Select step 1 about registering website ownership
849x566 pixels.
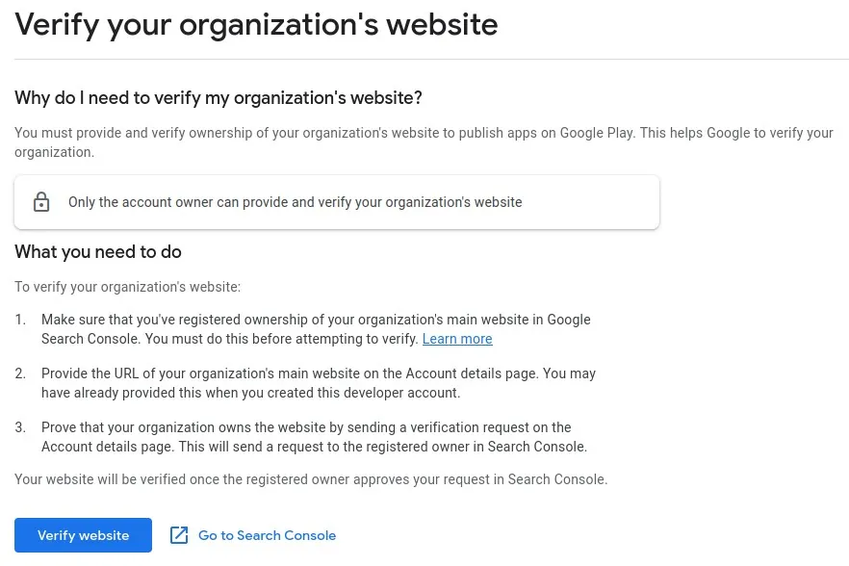(316, 329)
